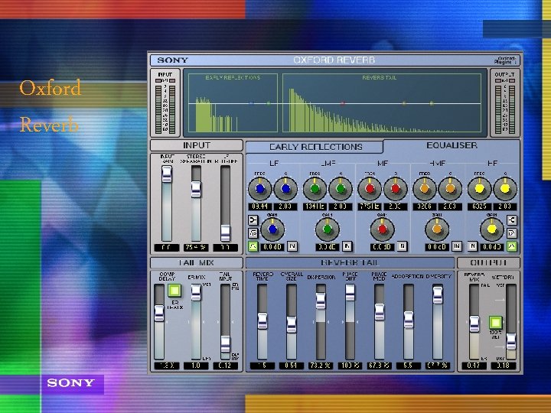The height and width of the screenshot is (413, 551).
Task: Click the Wet/Dry fader handle
Action: (x=511, y=341)
